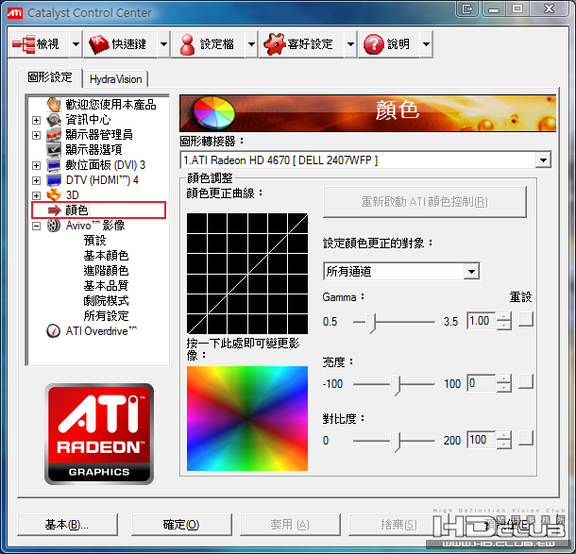
Task: Check the 亮度 brightness reset checkbox
Action: [x=526, y=381]
